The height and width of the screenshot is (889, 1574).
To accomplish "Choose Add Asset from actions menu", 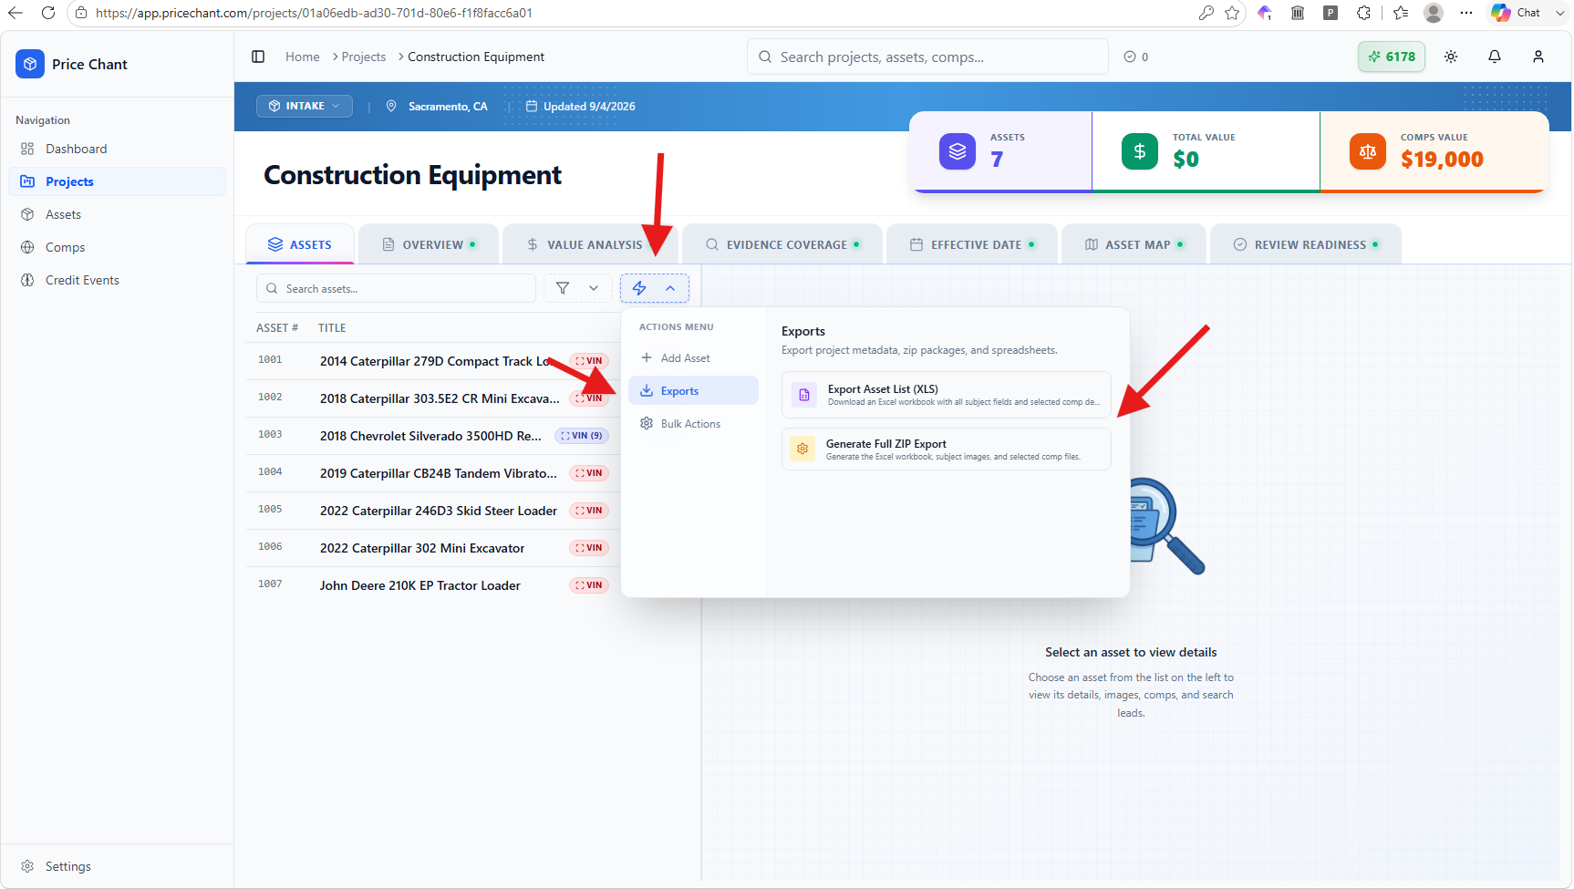I will tap(693, 358).
